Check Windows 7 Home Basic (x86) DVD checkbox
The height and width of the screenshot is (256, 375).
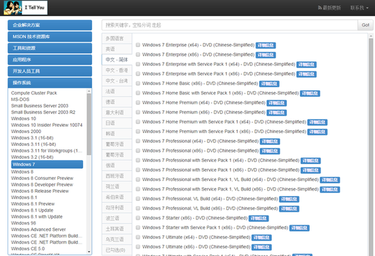[x=138, y=83]
